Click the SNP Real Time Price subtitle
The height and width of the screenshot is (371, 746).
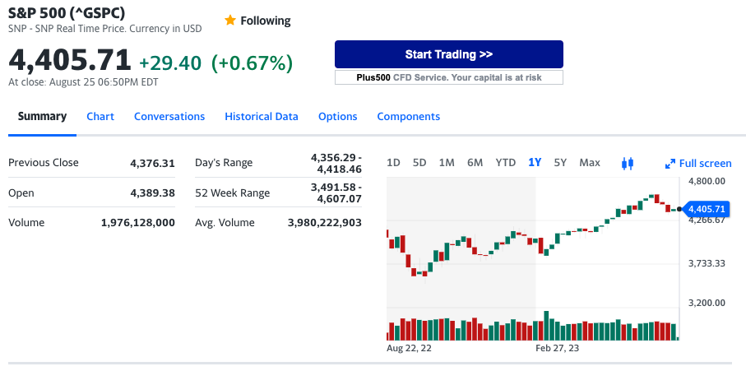pos(105,29)
